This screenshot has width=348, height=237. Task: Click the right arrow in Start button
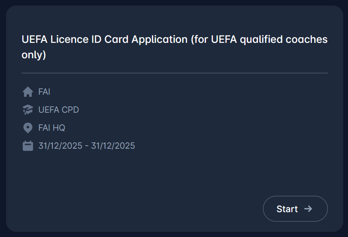pos(308,209)
